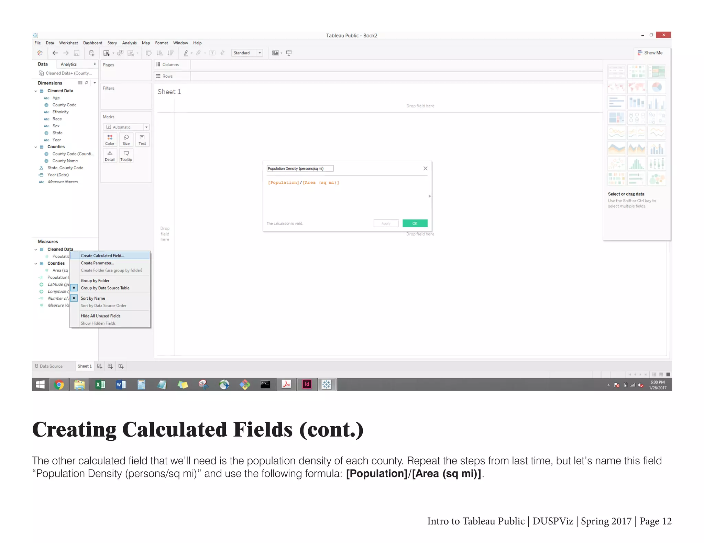Open Chrome from the Windows taskbar
The image size is (704, 543).
pos(59,385)
